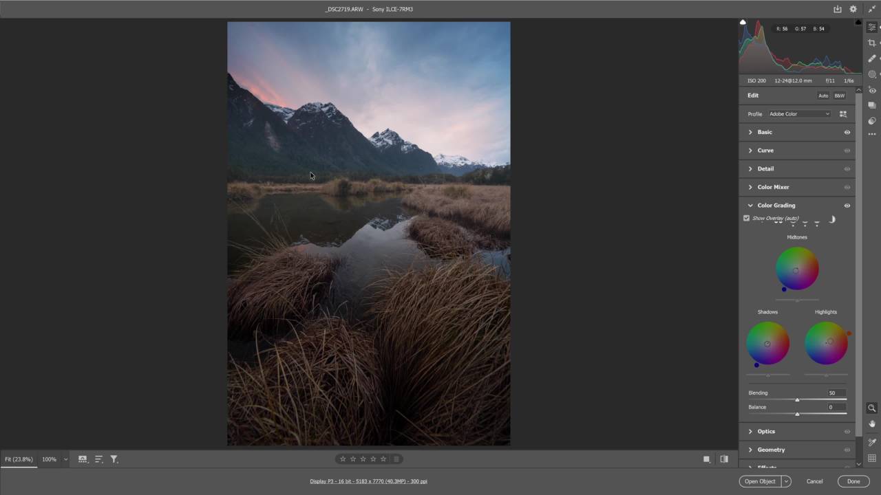Screen dimensions: 881x495
Task: Open the Snapshots panel icon
Action: [x=872, y=105]
